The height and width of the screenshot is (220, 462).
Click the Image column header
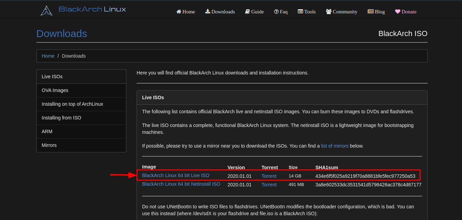click(149, 167)
